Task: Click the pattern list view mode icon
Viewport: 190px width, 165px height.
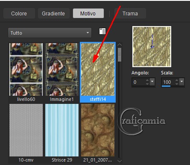Action: pyautogui.click(x=102, y=31)
